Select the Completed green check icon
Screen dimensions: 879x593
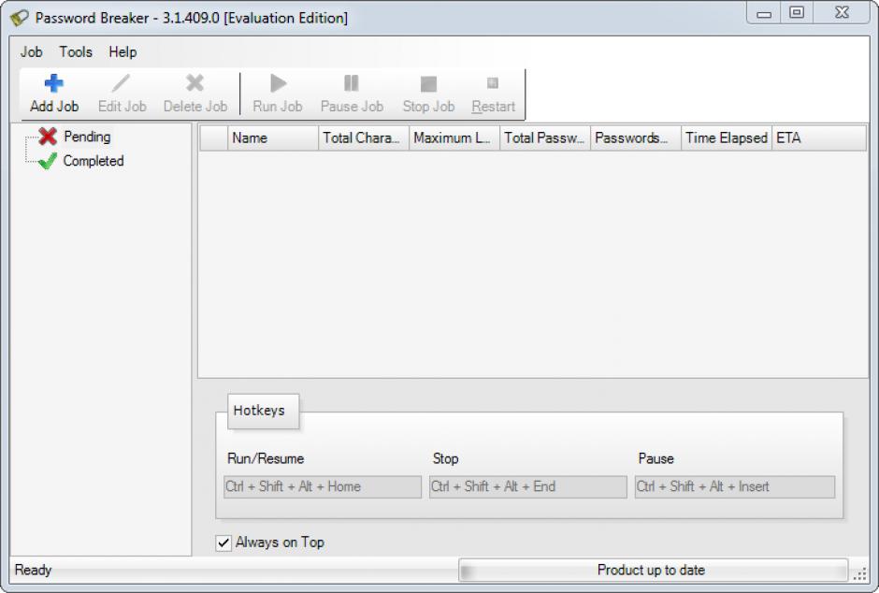point(48,161)
